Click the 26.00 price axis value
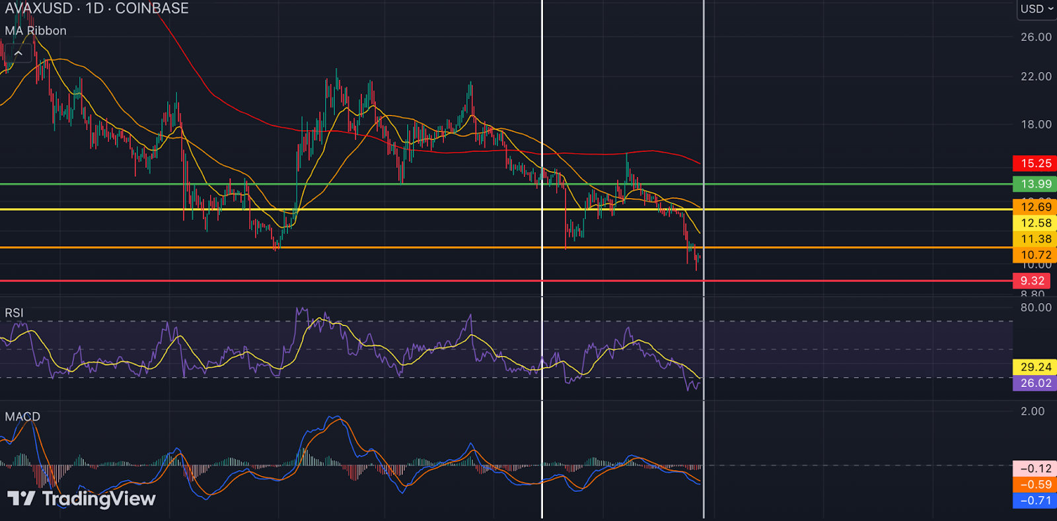1057x521 pixels. [x=1036, y=37]
